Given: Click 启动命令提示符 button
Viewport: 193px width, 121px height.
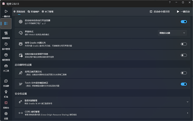Looking at the screenshot, I should click(x=160, y=12).
